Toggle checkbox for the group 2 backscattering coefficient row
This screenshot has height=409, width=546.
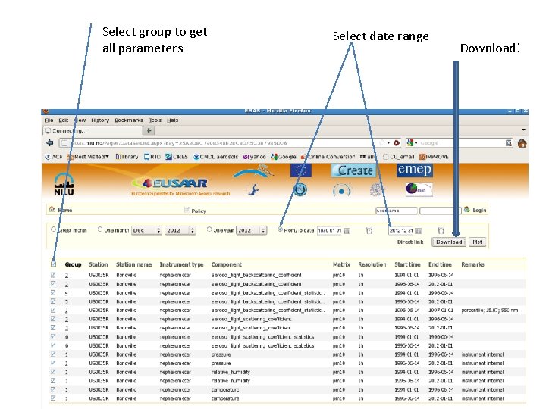(x=53, y=275)
